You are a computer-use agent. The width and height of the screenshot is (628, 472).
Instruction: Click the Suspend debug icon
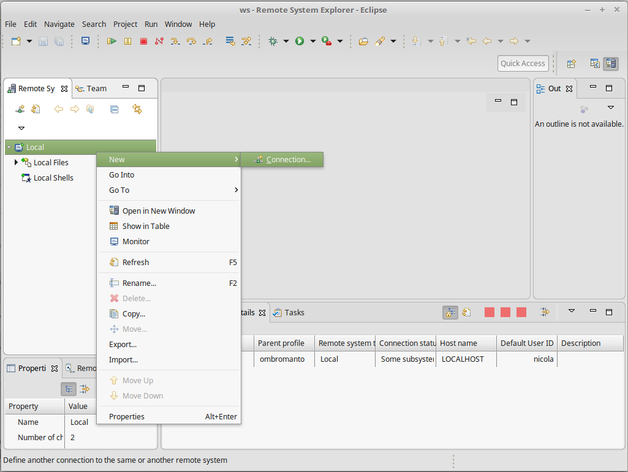128,41
